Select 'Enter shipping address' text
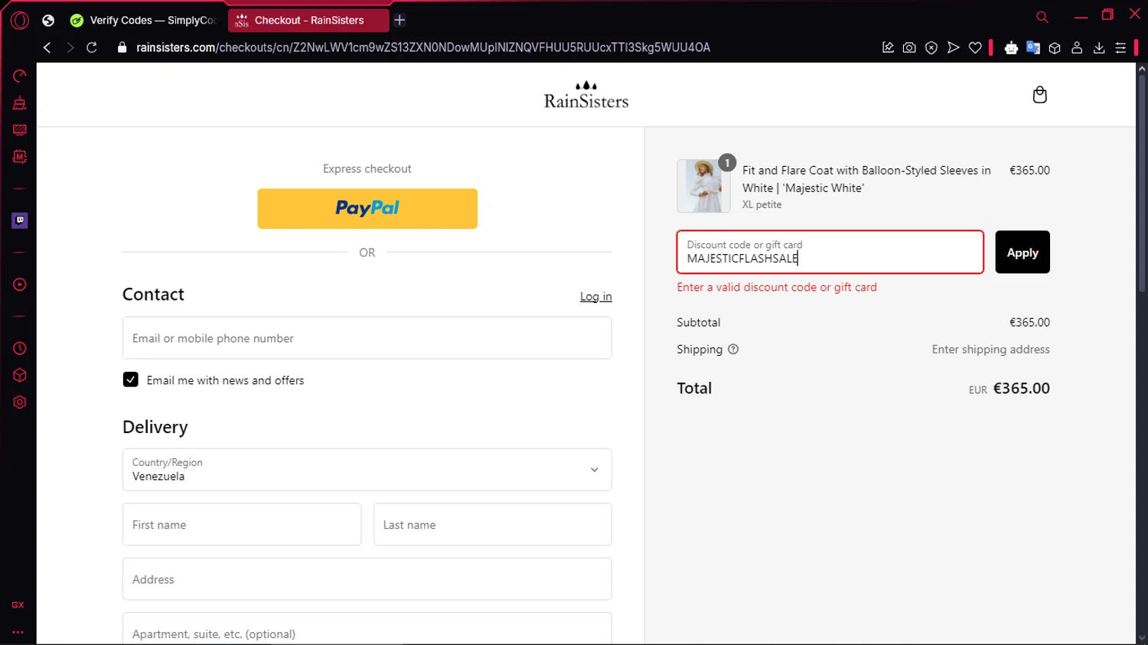1148x645 pixels. click(x=990, y=349)
